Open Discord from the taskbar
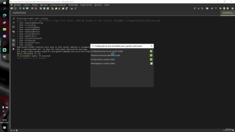This screenshot has height=132, width=235. coord(4,36)
